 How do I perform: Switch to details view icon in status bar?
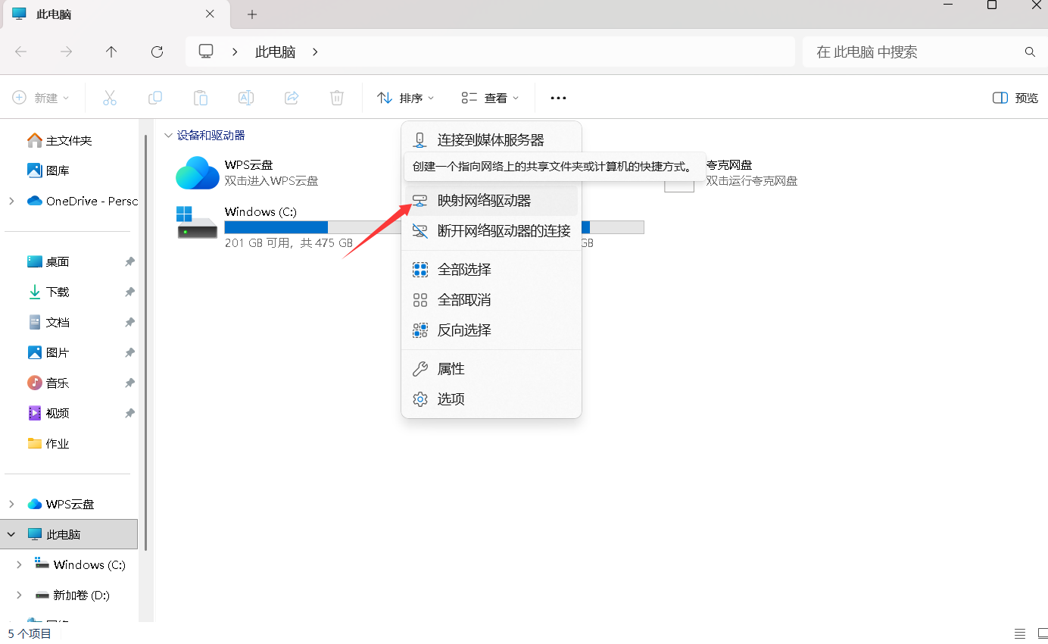pos(1020,633)
